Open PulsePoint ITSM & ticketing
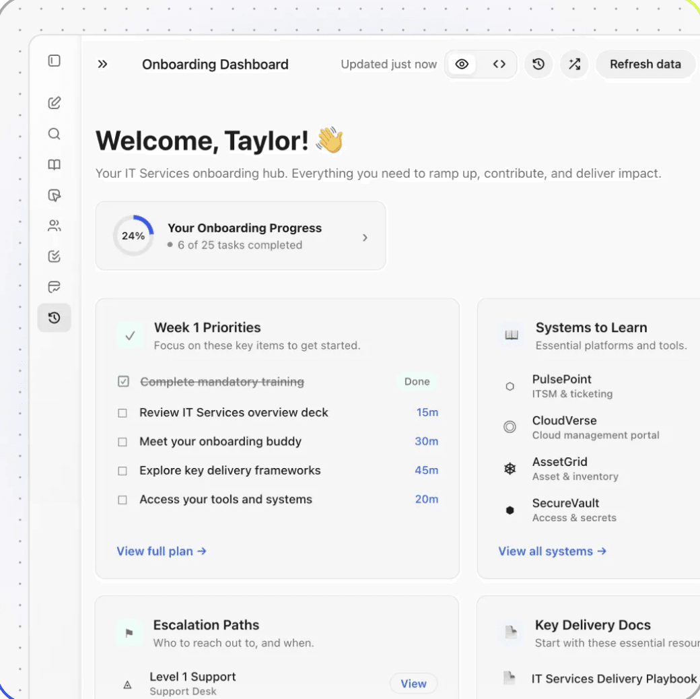This screenshot has height=699, width=700. pos(572,386)
